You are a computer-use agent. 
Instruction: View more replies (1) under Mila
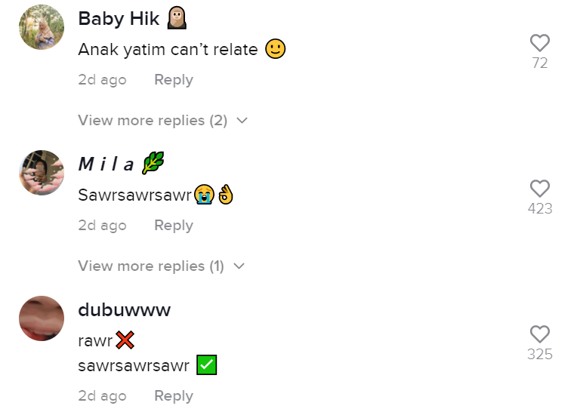[151, 266]
